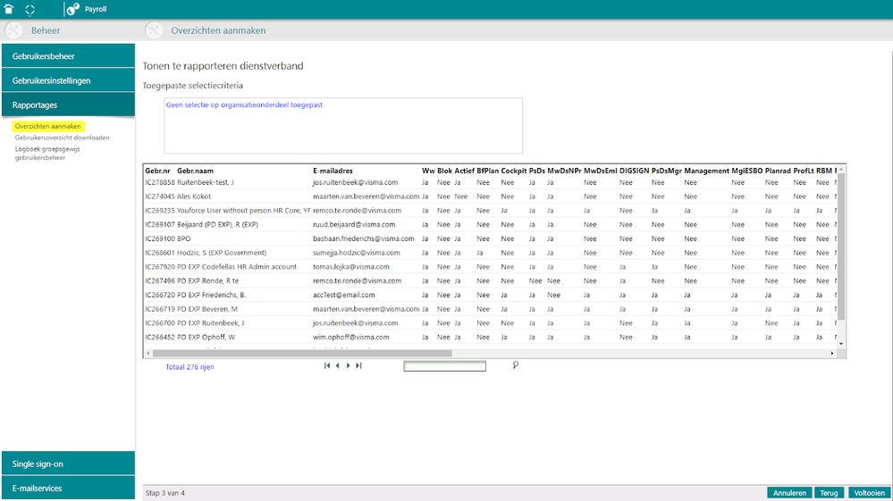
Task: Expand the Single sign-on section
Action: 68,463
